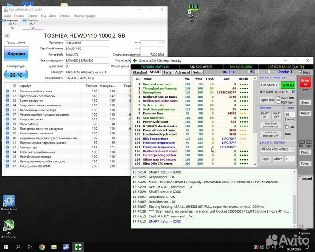Viewport: 315px width, 252px height.
Task: Launch Chrome from the taskbar
Action: [42, 247]
